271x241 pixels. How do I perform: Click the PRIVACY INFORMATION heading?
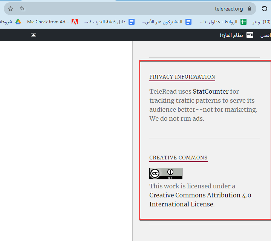point(182,77)
